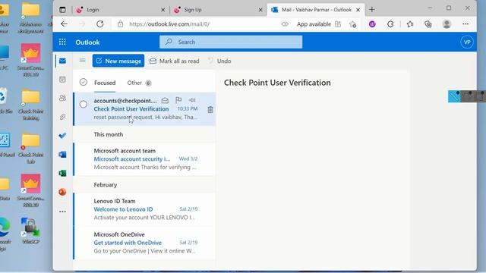Switch to Focused inbox tab
Viewport: 486px width, 273px height.
tap(105, 83)
